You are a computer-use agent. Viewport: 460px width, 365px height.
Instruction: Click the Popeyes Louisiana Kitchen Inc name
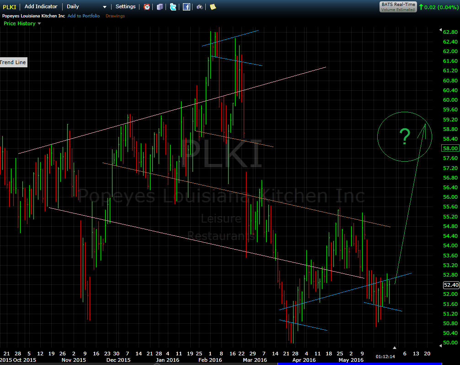pyautogui.click(x=34, y=16)
